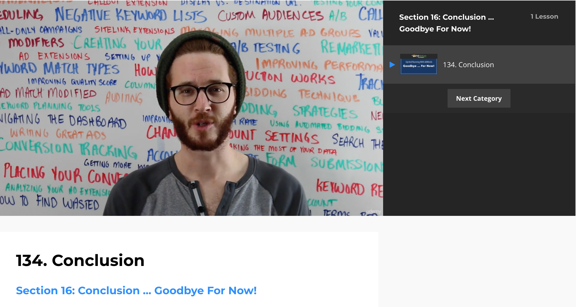
Task: Click the AdVenture logo inside lesson thumbnail
Action: [419, 56]
